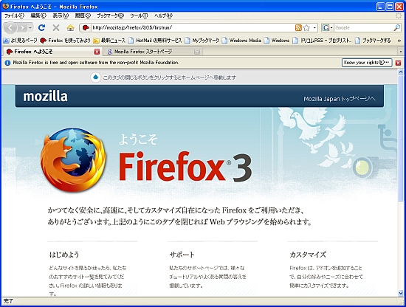Open the ツール menu
This screenshot has height=307, width=406.
click(x=139, y=15)
